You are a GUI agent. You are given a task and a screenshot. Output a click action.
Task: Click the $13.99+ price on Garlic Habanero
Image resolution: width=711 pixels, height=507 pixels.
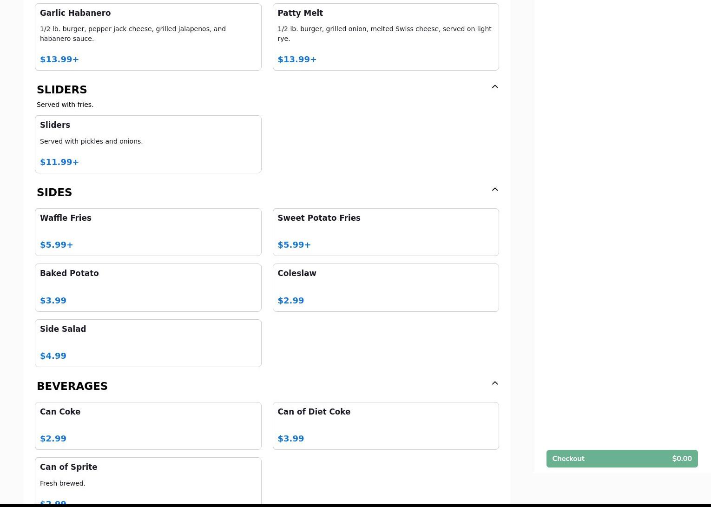[59, 59]
